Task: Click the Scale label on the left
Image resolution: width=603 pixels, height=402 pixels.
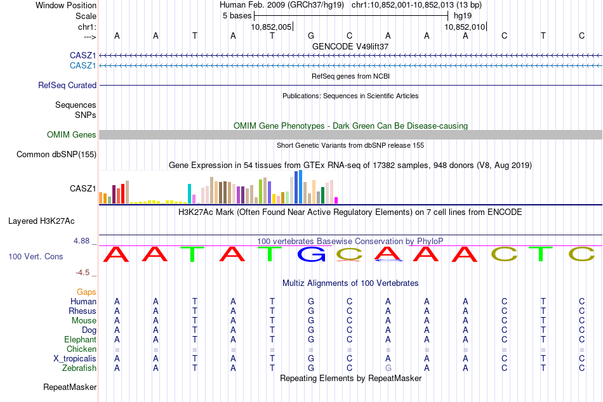Action: click(x=86, y=16)
